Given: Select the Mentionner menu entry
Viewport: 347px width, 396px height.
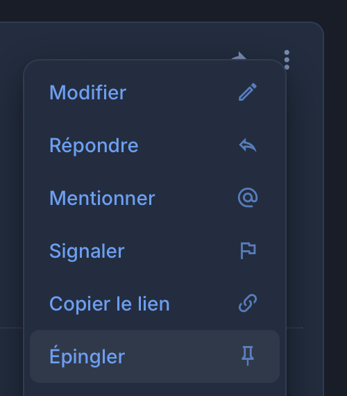Looking at the screenshot, I should pos(155,198).
